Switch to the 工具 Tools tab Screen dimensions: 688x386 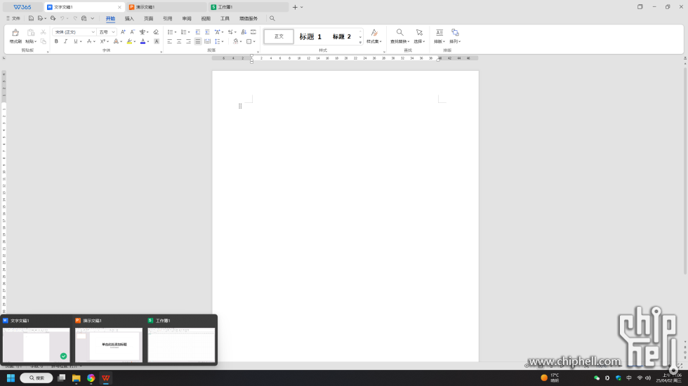click(225, 18)
